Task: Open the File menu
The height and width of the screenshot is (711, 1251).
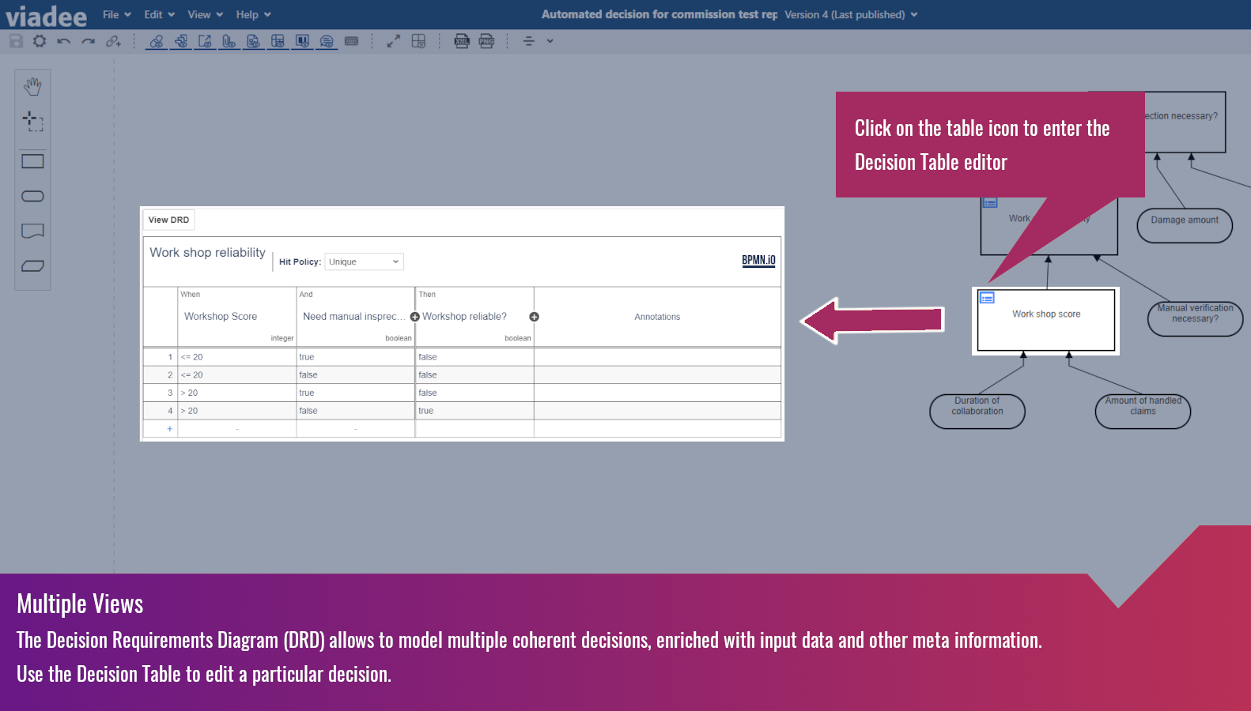Action: pyautogui.click(x=116, y=15)
